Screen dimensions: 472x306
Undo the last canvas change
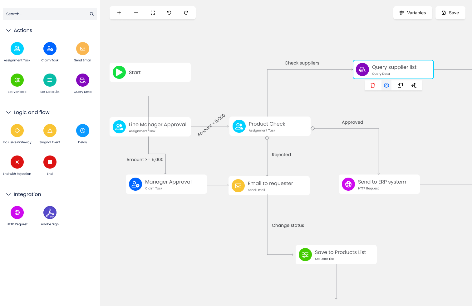(169, 13)
